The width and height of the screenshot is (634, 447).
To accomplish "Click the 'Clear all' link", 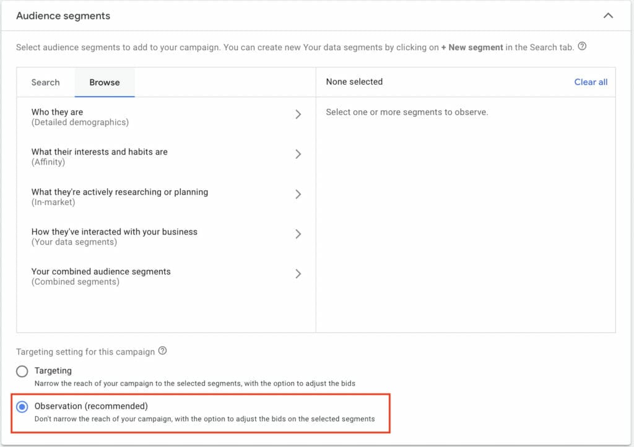I will pos(591,82).
